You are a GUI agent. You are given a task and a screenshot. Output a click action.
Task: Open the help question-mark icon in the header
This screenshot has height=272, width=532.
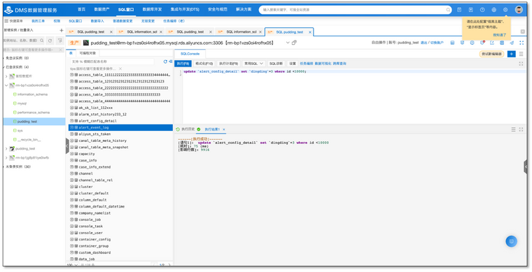tap(482, 10)
